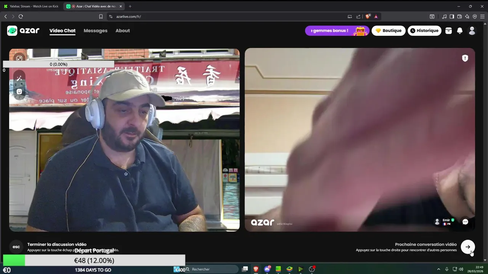Bookmark this page

pos(101,16)
